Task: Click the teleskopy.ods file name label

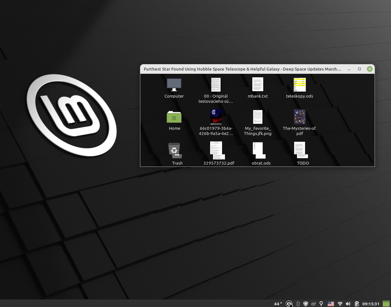Action: coord(300,96)
